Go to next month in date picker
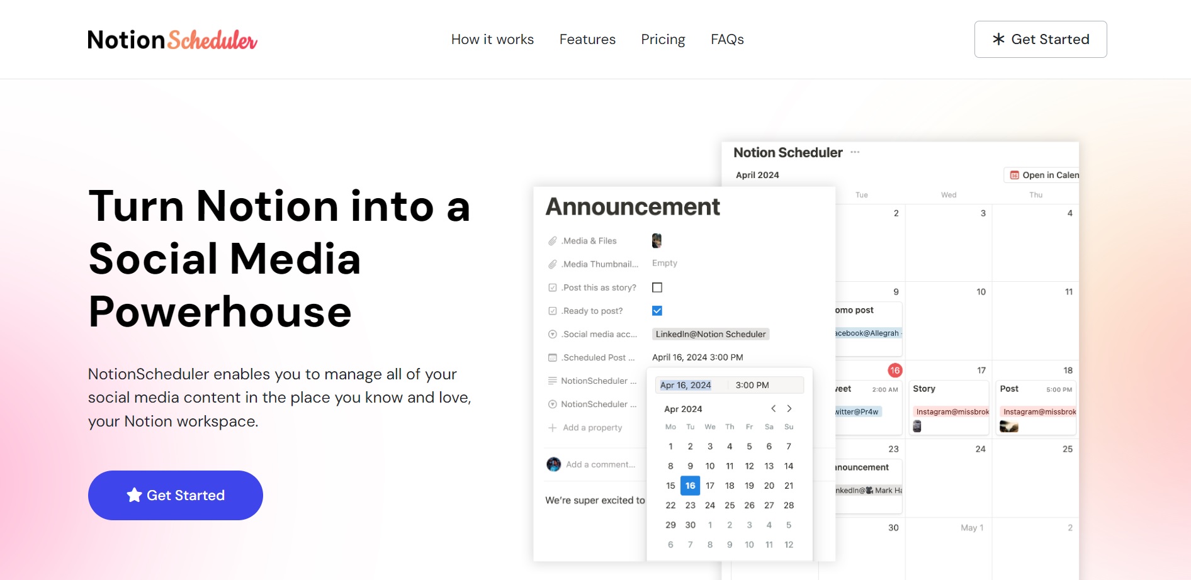Screen dimensions: 1191x580 [x=789, y=408]
